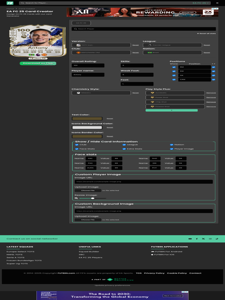The height and width of the screenshot is (300, 225).
Task: Open the TikTok social link
Action: [x=217, y=239]
